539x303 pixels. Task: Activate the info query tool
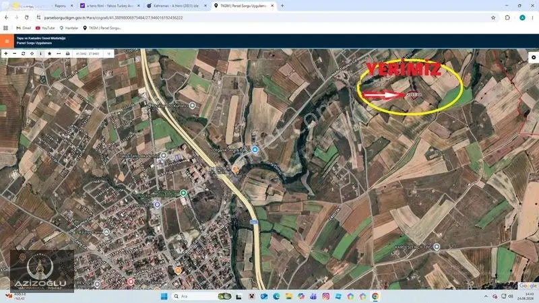(40, 54)
